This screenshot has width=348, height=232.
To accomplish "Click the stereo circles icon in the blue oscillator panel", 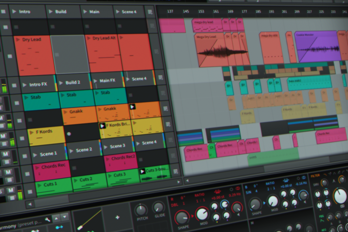I will point(304,177).
